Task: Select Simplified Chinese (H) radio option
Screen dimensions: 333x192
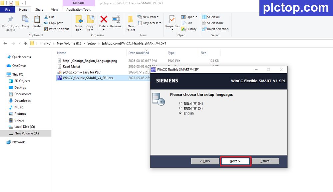Action: click(180, 103)
